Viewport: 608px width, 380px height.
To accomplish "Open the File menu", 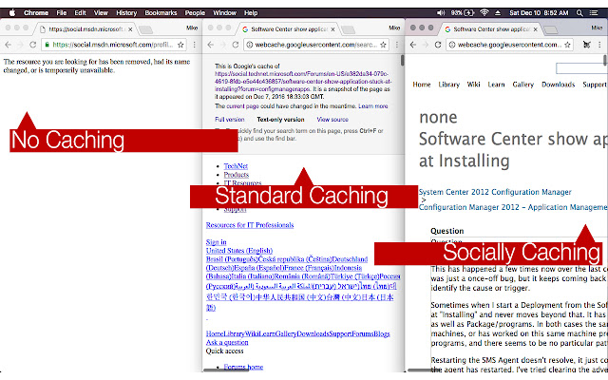I will [61, 12].
